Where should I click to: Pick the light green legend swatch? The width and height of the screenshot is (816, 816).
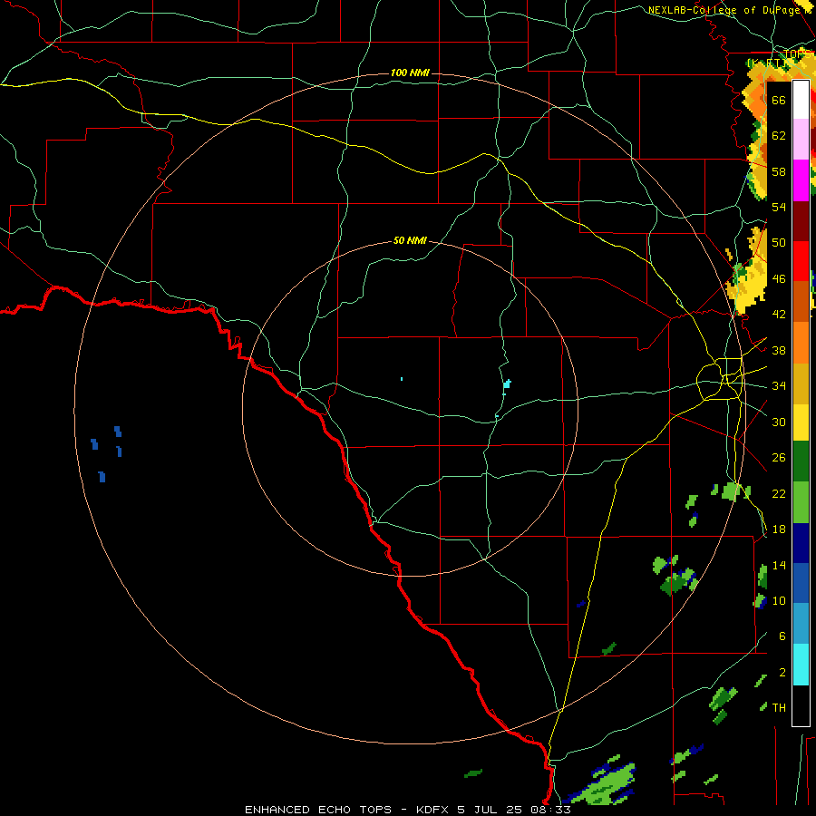click(x=801, y=502)
